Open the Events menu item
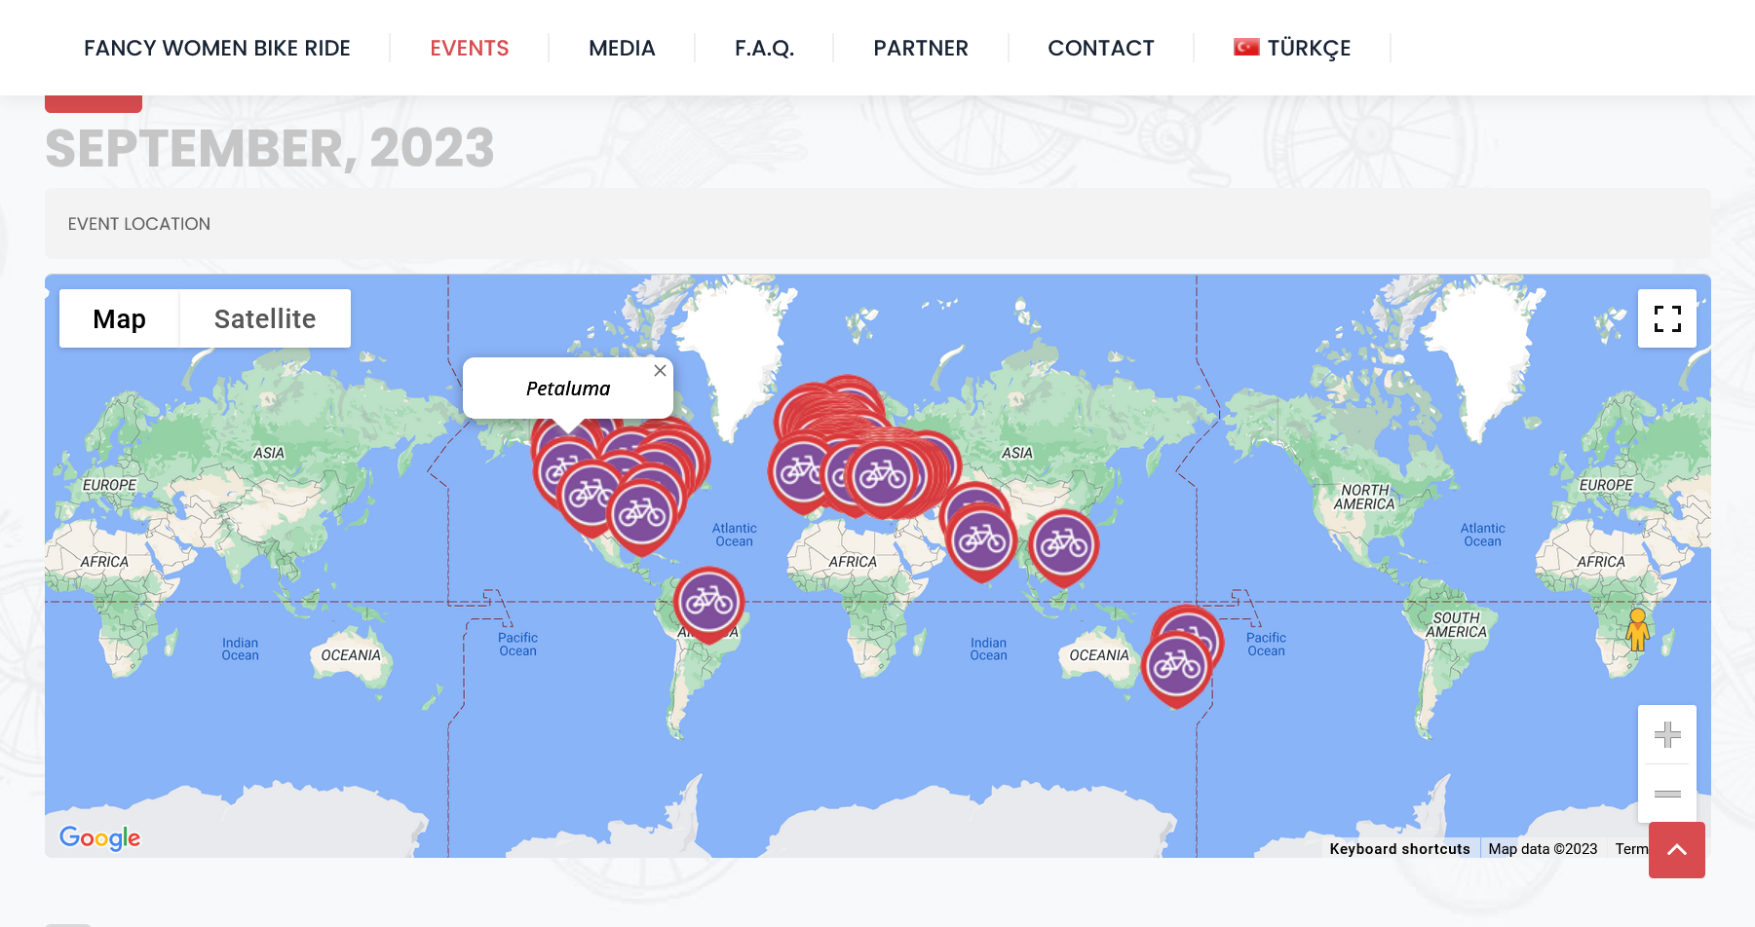This screenshot has height=927, width=1755. coord(469,48)
